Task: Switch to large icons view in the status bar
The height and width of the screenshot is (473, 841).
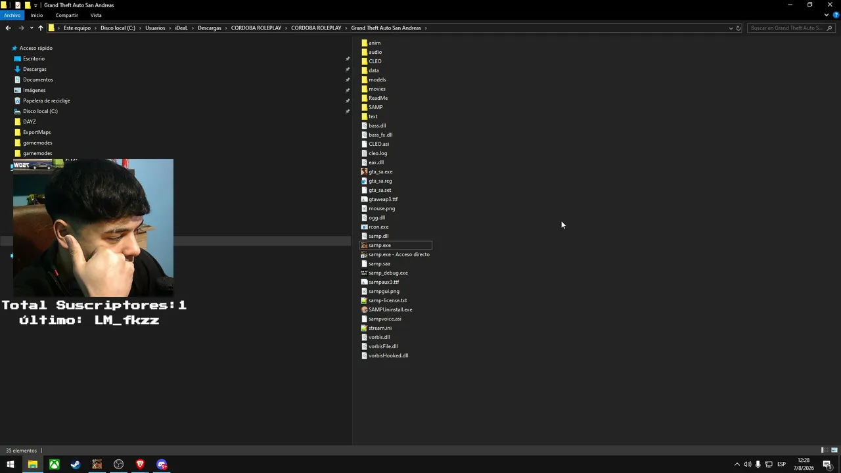Action: coord(834,450)
